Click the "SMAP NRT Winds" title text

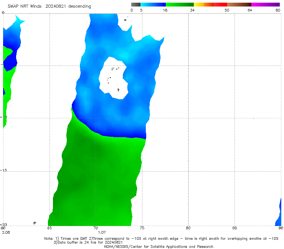(25, 6)
